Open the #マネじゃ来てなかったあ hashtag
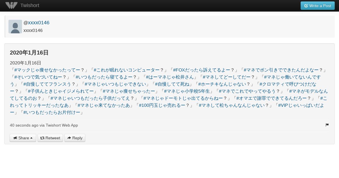 pyautogui.click(x=104, y=105)
